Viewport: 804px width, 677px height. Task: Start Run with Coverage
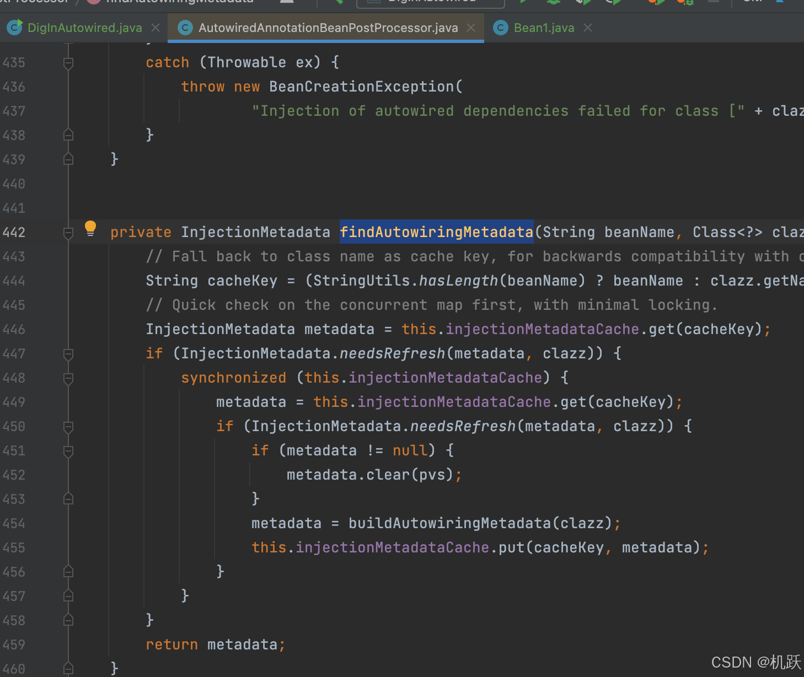[x=582, y=2]
